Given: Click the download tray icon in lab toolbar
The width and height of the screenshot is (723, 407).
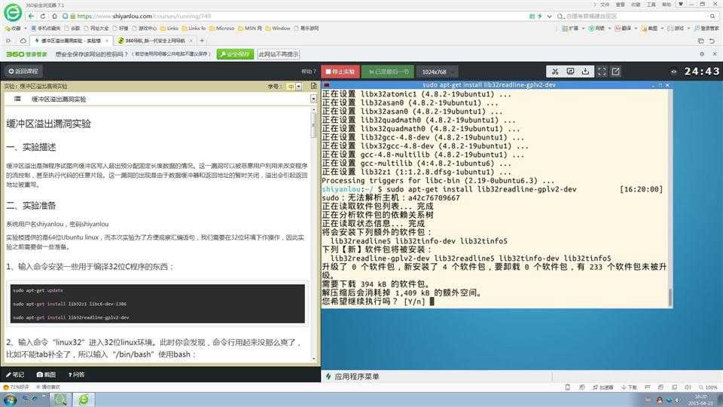Looking at the screenshot, I should click(x=585, y=72).
